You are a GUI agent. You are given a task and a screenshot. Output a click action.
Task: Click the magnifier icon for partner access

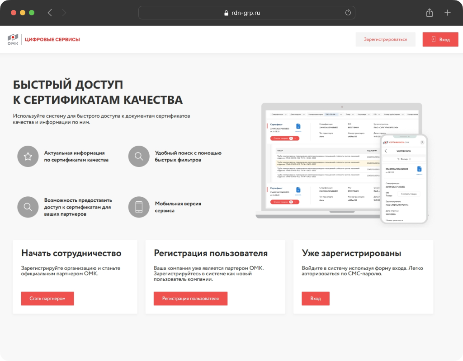pyautogui.click(x=28, y=207)
